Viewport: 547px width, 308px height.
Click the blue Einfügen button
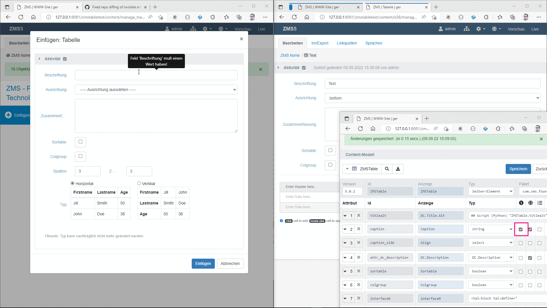tap(203, 264)
